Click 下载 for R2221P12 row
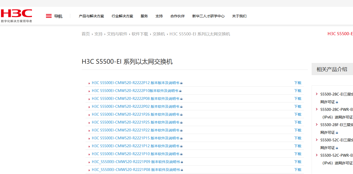The image size is (353, 174). tap(298, 146)
